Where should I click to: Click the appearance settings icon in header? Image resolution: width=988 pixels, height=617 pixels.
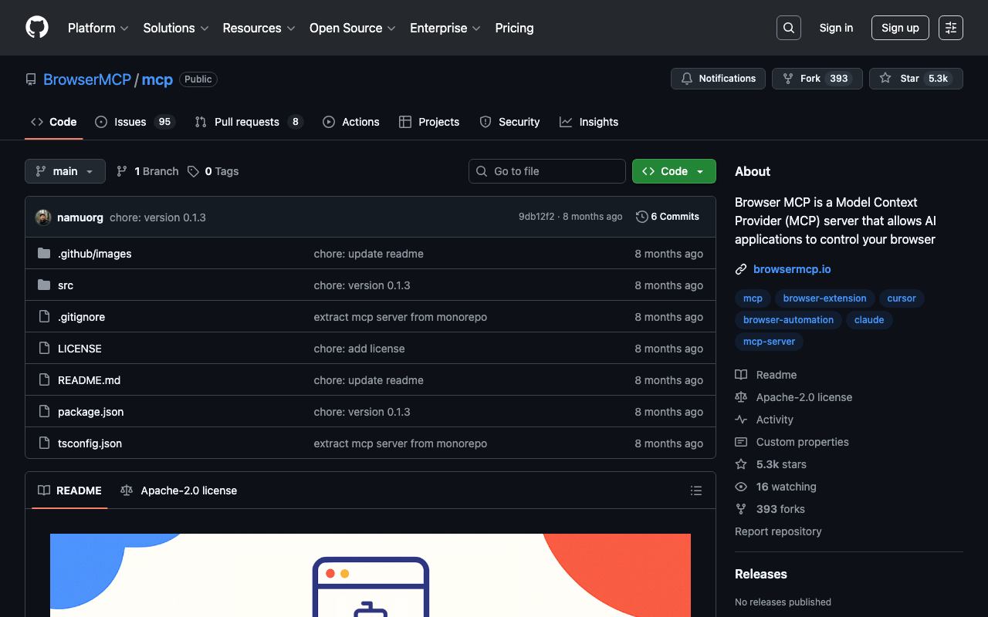[x=950, y=28]
